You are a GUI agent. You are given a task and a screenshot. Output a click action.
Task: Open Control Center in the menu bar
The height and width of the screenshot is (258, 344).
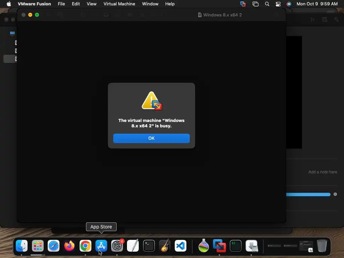[x=278, y=4]
